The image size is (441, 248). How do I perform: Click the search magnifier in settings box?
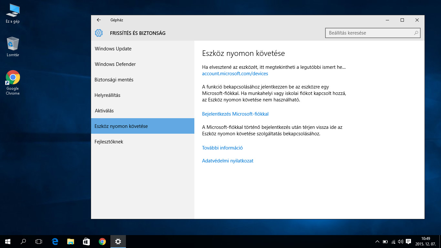click(416, 33)
